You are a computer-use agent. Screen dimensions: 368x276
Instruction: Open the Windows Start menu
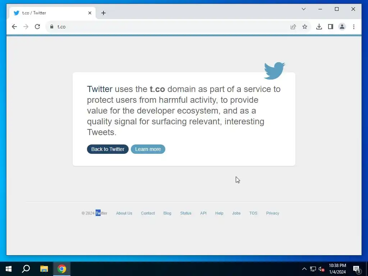coord(9,269)
